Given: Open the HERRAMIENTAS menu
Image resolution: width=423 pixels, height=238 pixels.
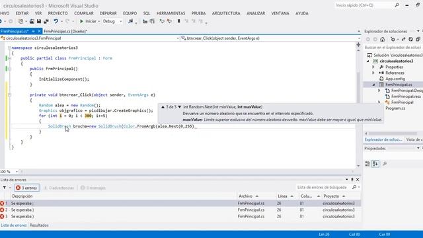Looking at the screenshot, I should 171,13.
